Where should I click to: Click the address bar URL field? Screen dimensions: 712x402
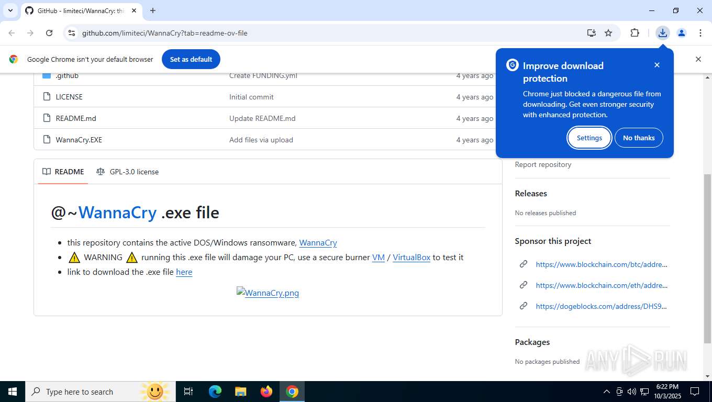[330, 33]
